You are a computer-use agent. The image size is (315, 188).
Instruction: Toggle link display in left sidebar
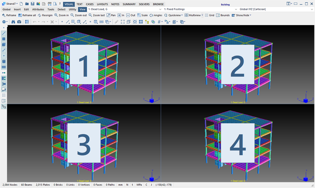point(4,50)
